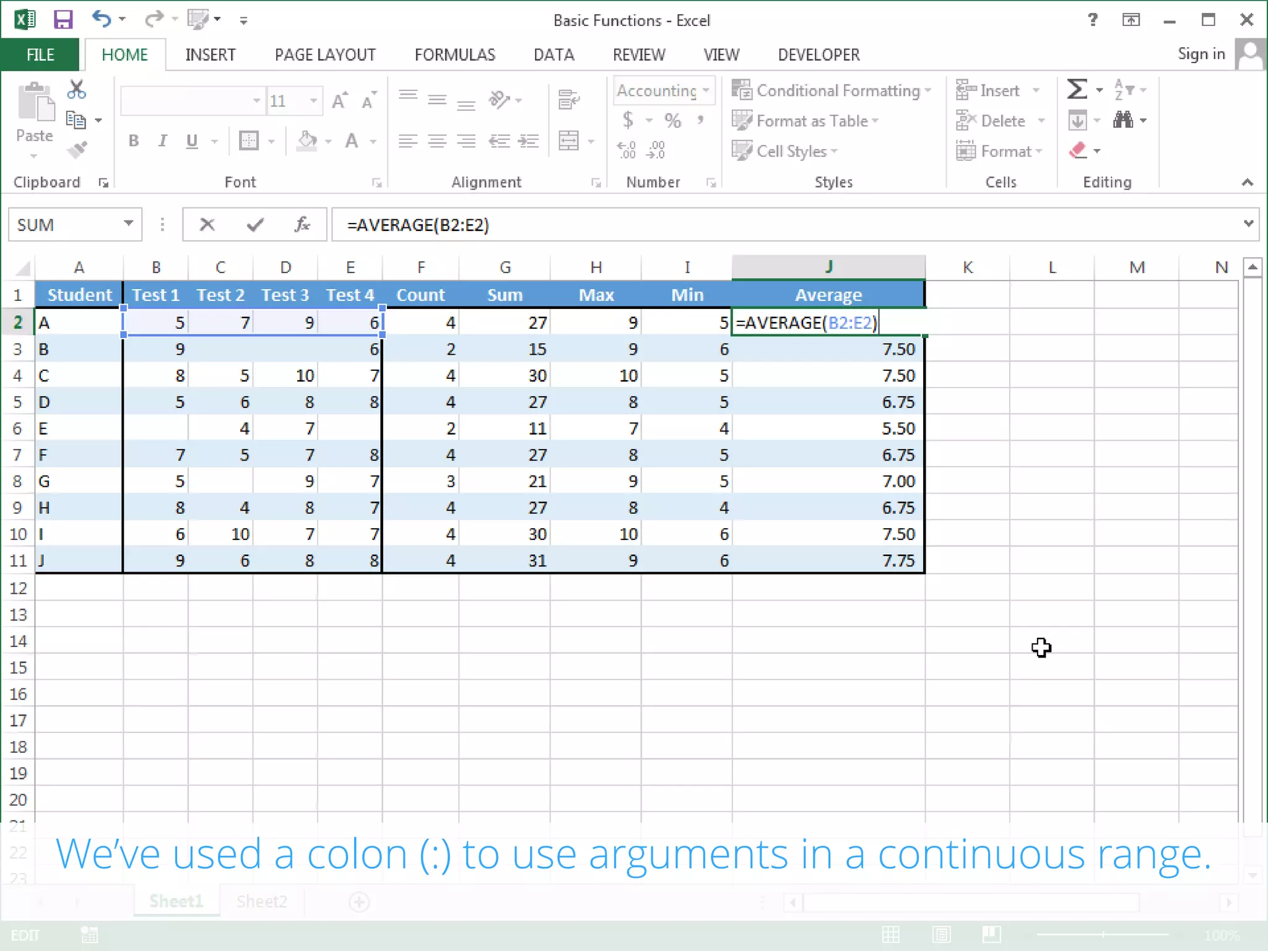Collapse the ribbon with the caret
The width and height of the screenshot is (1268, 951).
[x=1247, y=182]
